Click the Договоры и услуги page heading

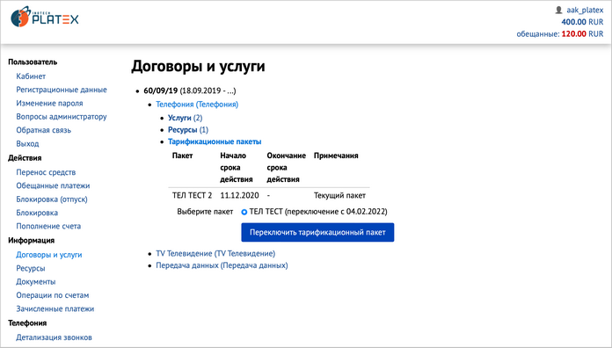point(198,66)
